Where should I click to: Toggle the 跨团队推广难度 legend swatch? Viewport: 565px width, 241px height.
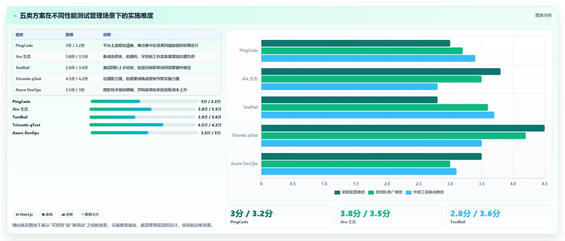[x=371, y=192]
